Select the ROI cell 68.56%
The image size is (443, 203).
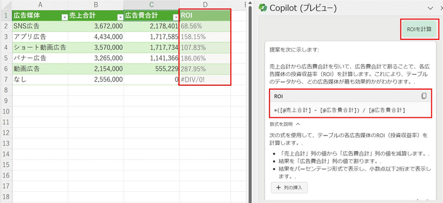tap(205, 26)
